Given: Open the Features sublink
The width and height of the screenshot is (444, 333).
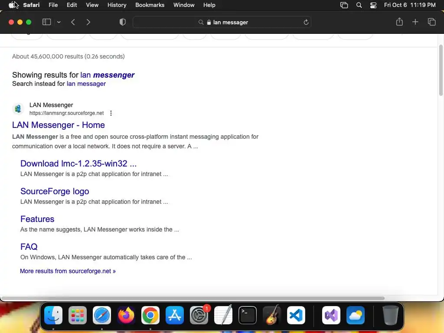Looking at the screenshot, I should 37,219.
